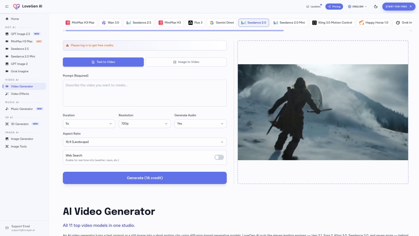Click Start For Free button
Viewport: 419px width, 236px height.
pyautogui.click(x=399, y=7)
